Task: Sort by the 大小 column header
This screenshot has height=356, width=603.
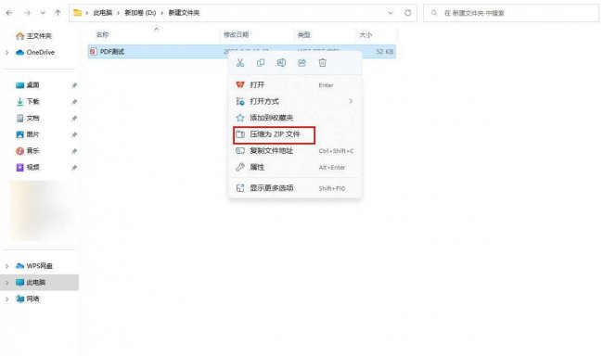Action: coord(366,35)
